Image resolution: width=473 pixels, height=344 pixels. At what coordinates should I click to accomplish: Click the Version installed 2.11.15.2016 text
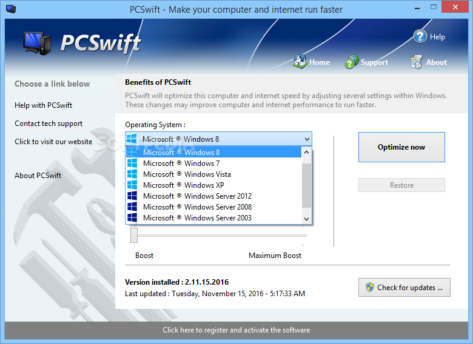177,282
